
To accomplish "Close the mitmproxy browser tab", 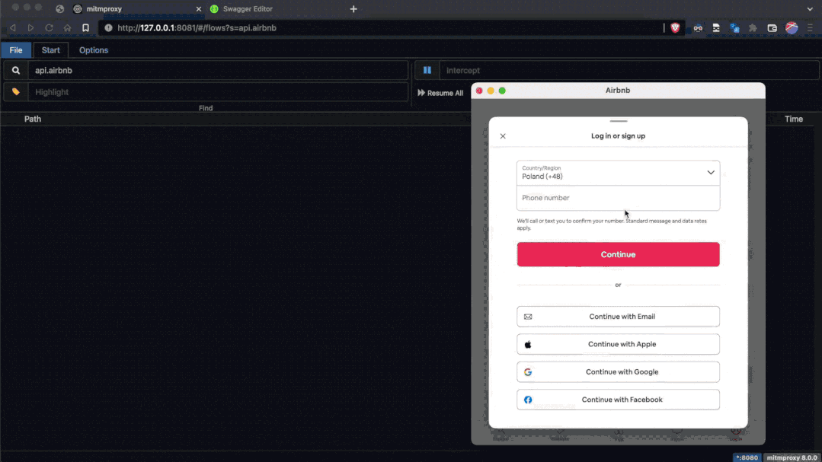I will click(x=199, y=9).
